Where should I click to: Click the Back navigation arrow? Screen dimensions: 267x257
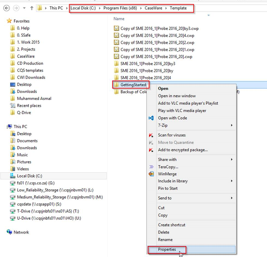pos(7,8)
